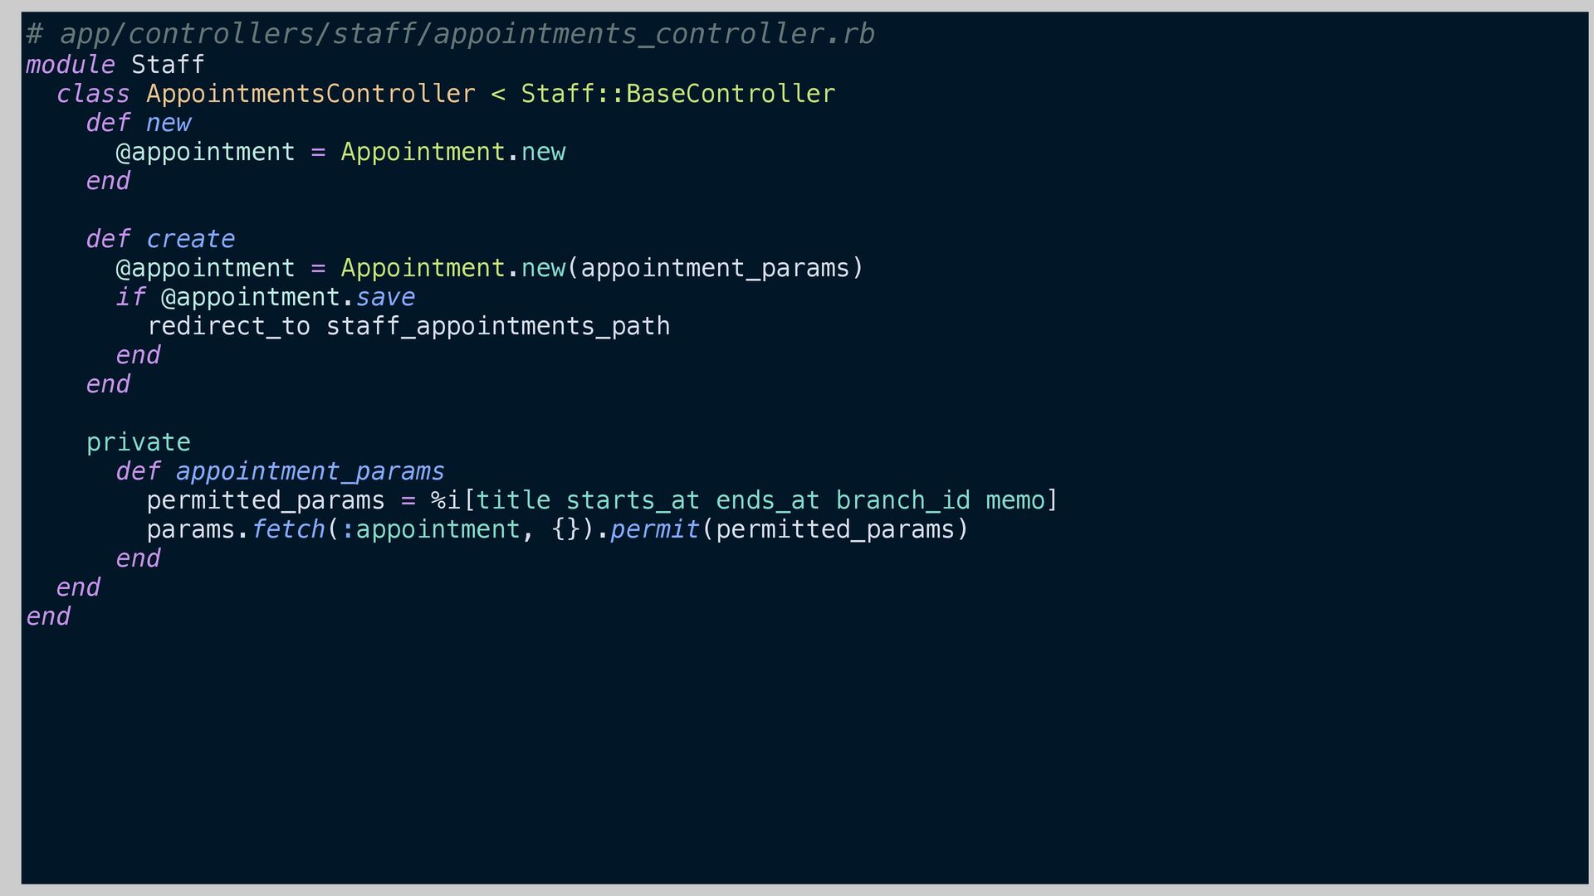
Task: Click the 'save' method call
Action: click(x=385, y=297)
